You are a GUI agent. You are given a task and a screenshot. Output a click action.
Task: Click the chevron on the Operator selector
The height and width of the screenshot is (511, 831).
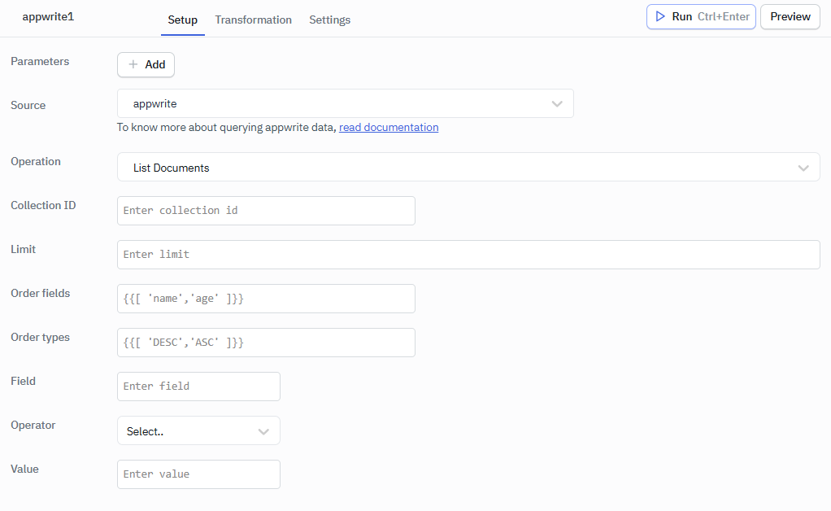click(x=263, y=430)
